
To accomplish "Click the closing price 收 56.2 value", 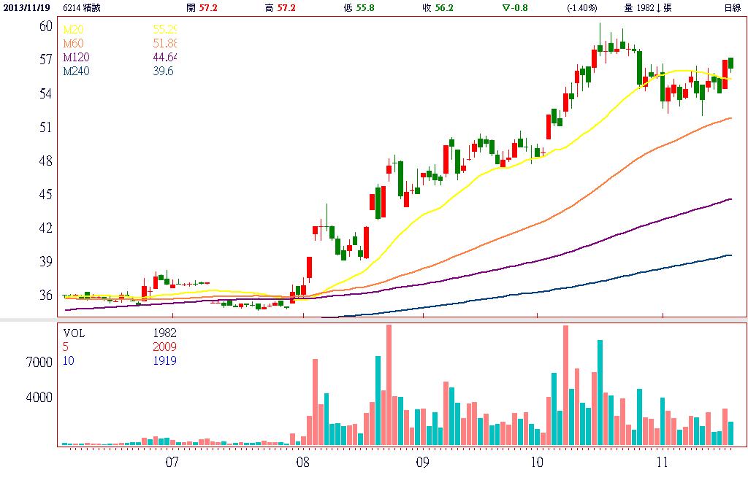I will point(437,8).
